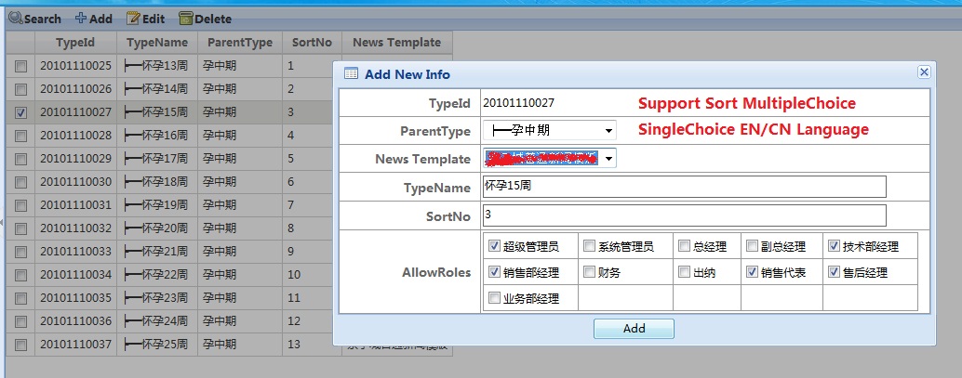Screen dimensions: 962x378
Task: Select the 怀孕16周 TypeName cell
Action: (x=157, y=136)
